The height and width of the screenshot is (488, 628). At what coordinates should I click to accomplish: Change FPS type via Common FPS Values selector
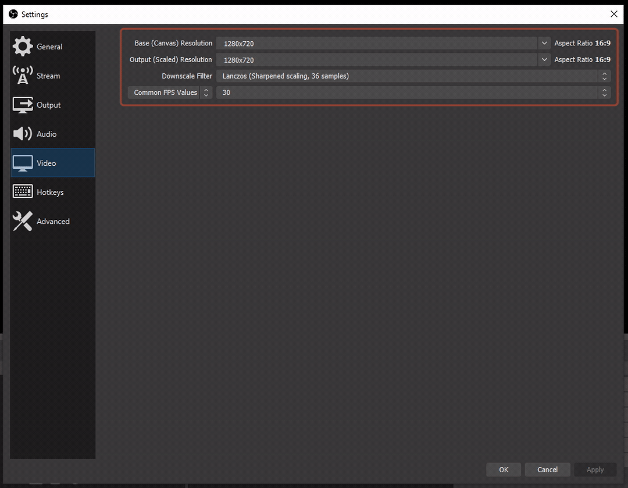(170, 92)
